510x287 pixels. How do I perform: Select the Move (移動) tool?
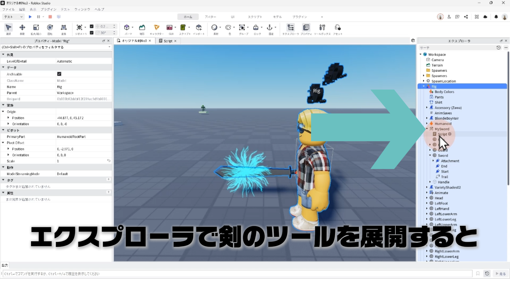[22, 28]
